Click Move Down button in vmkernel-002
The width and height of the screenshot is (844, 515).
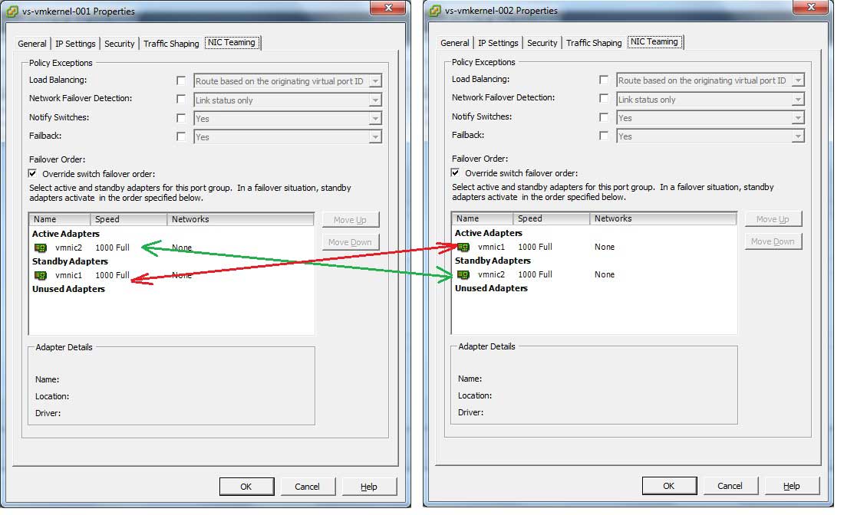coord(773,242)
